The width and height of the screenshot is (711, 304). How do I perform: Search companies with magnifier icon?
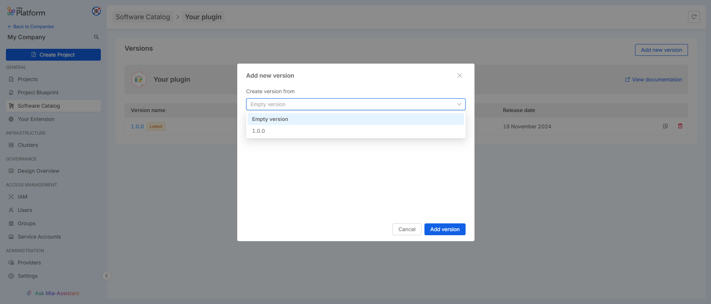(x=96, y=37)
